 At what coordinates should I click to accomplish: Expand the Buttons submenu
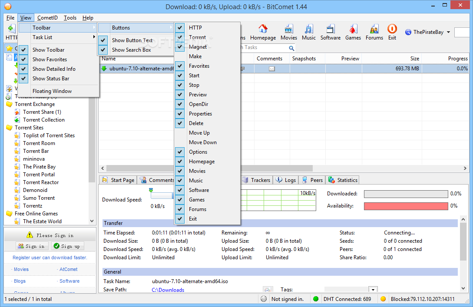click(136, 28)
